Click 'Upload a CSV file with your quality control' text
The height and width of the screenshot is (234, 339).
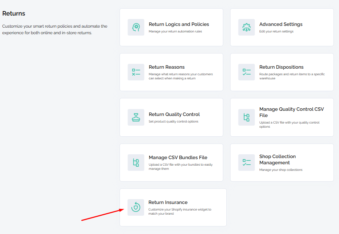point(289,125)
